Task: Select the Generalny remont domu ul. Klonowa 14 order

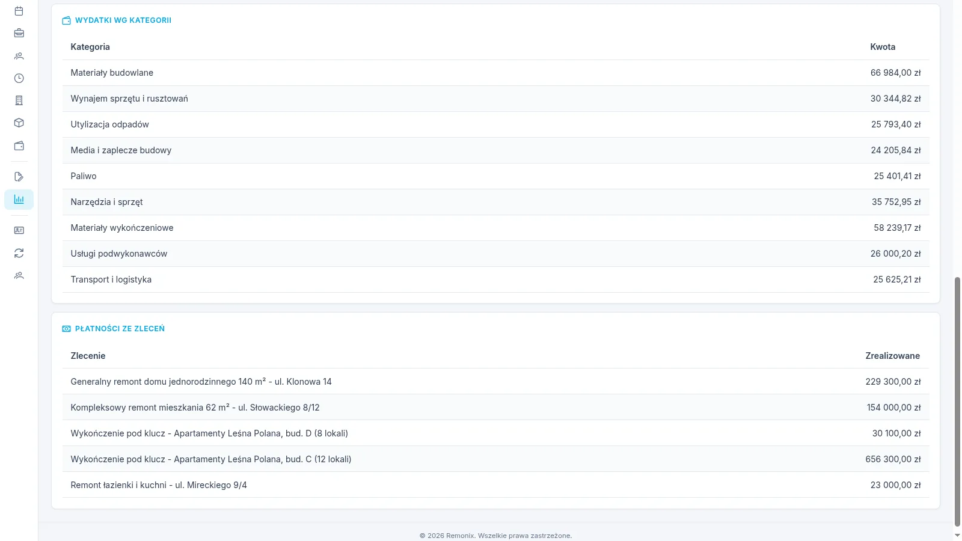Action: coord(495,382)
